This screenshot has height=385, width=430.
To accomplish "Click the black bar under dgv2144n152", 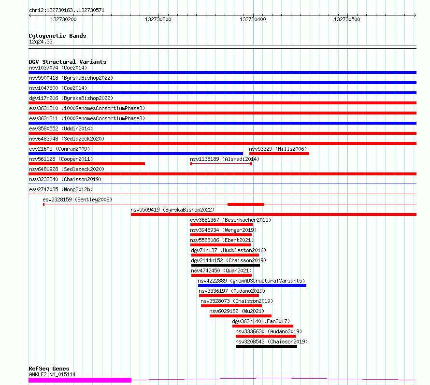I will pos(226,265).
